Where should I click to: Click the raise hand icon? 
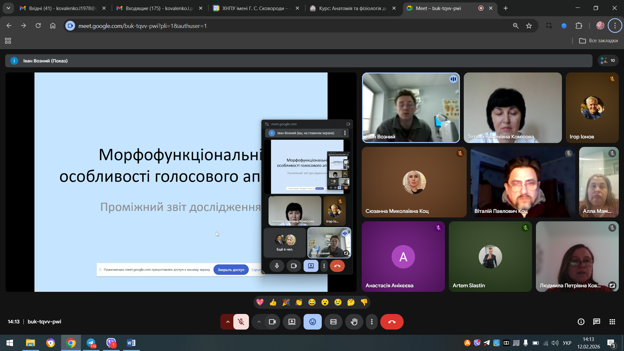354,322
